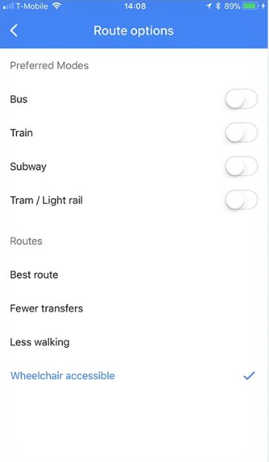Tap the 14:08 clock in status bar
The image size is (269, 462).
[x=135, y=6]
